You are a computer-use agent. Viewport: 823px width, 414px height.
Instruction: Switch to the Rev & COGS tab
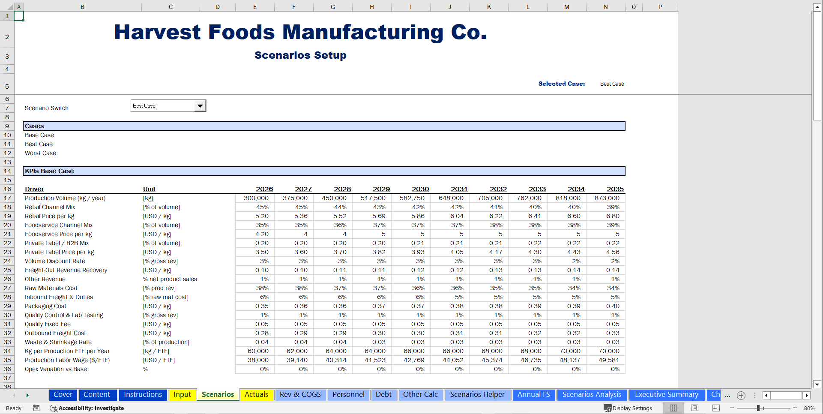[300, 395]
